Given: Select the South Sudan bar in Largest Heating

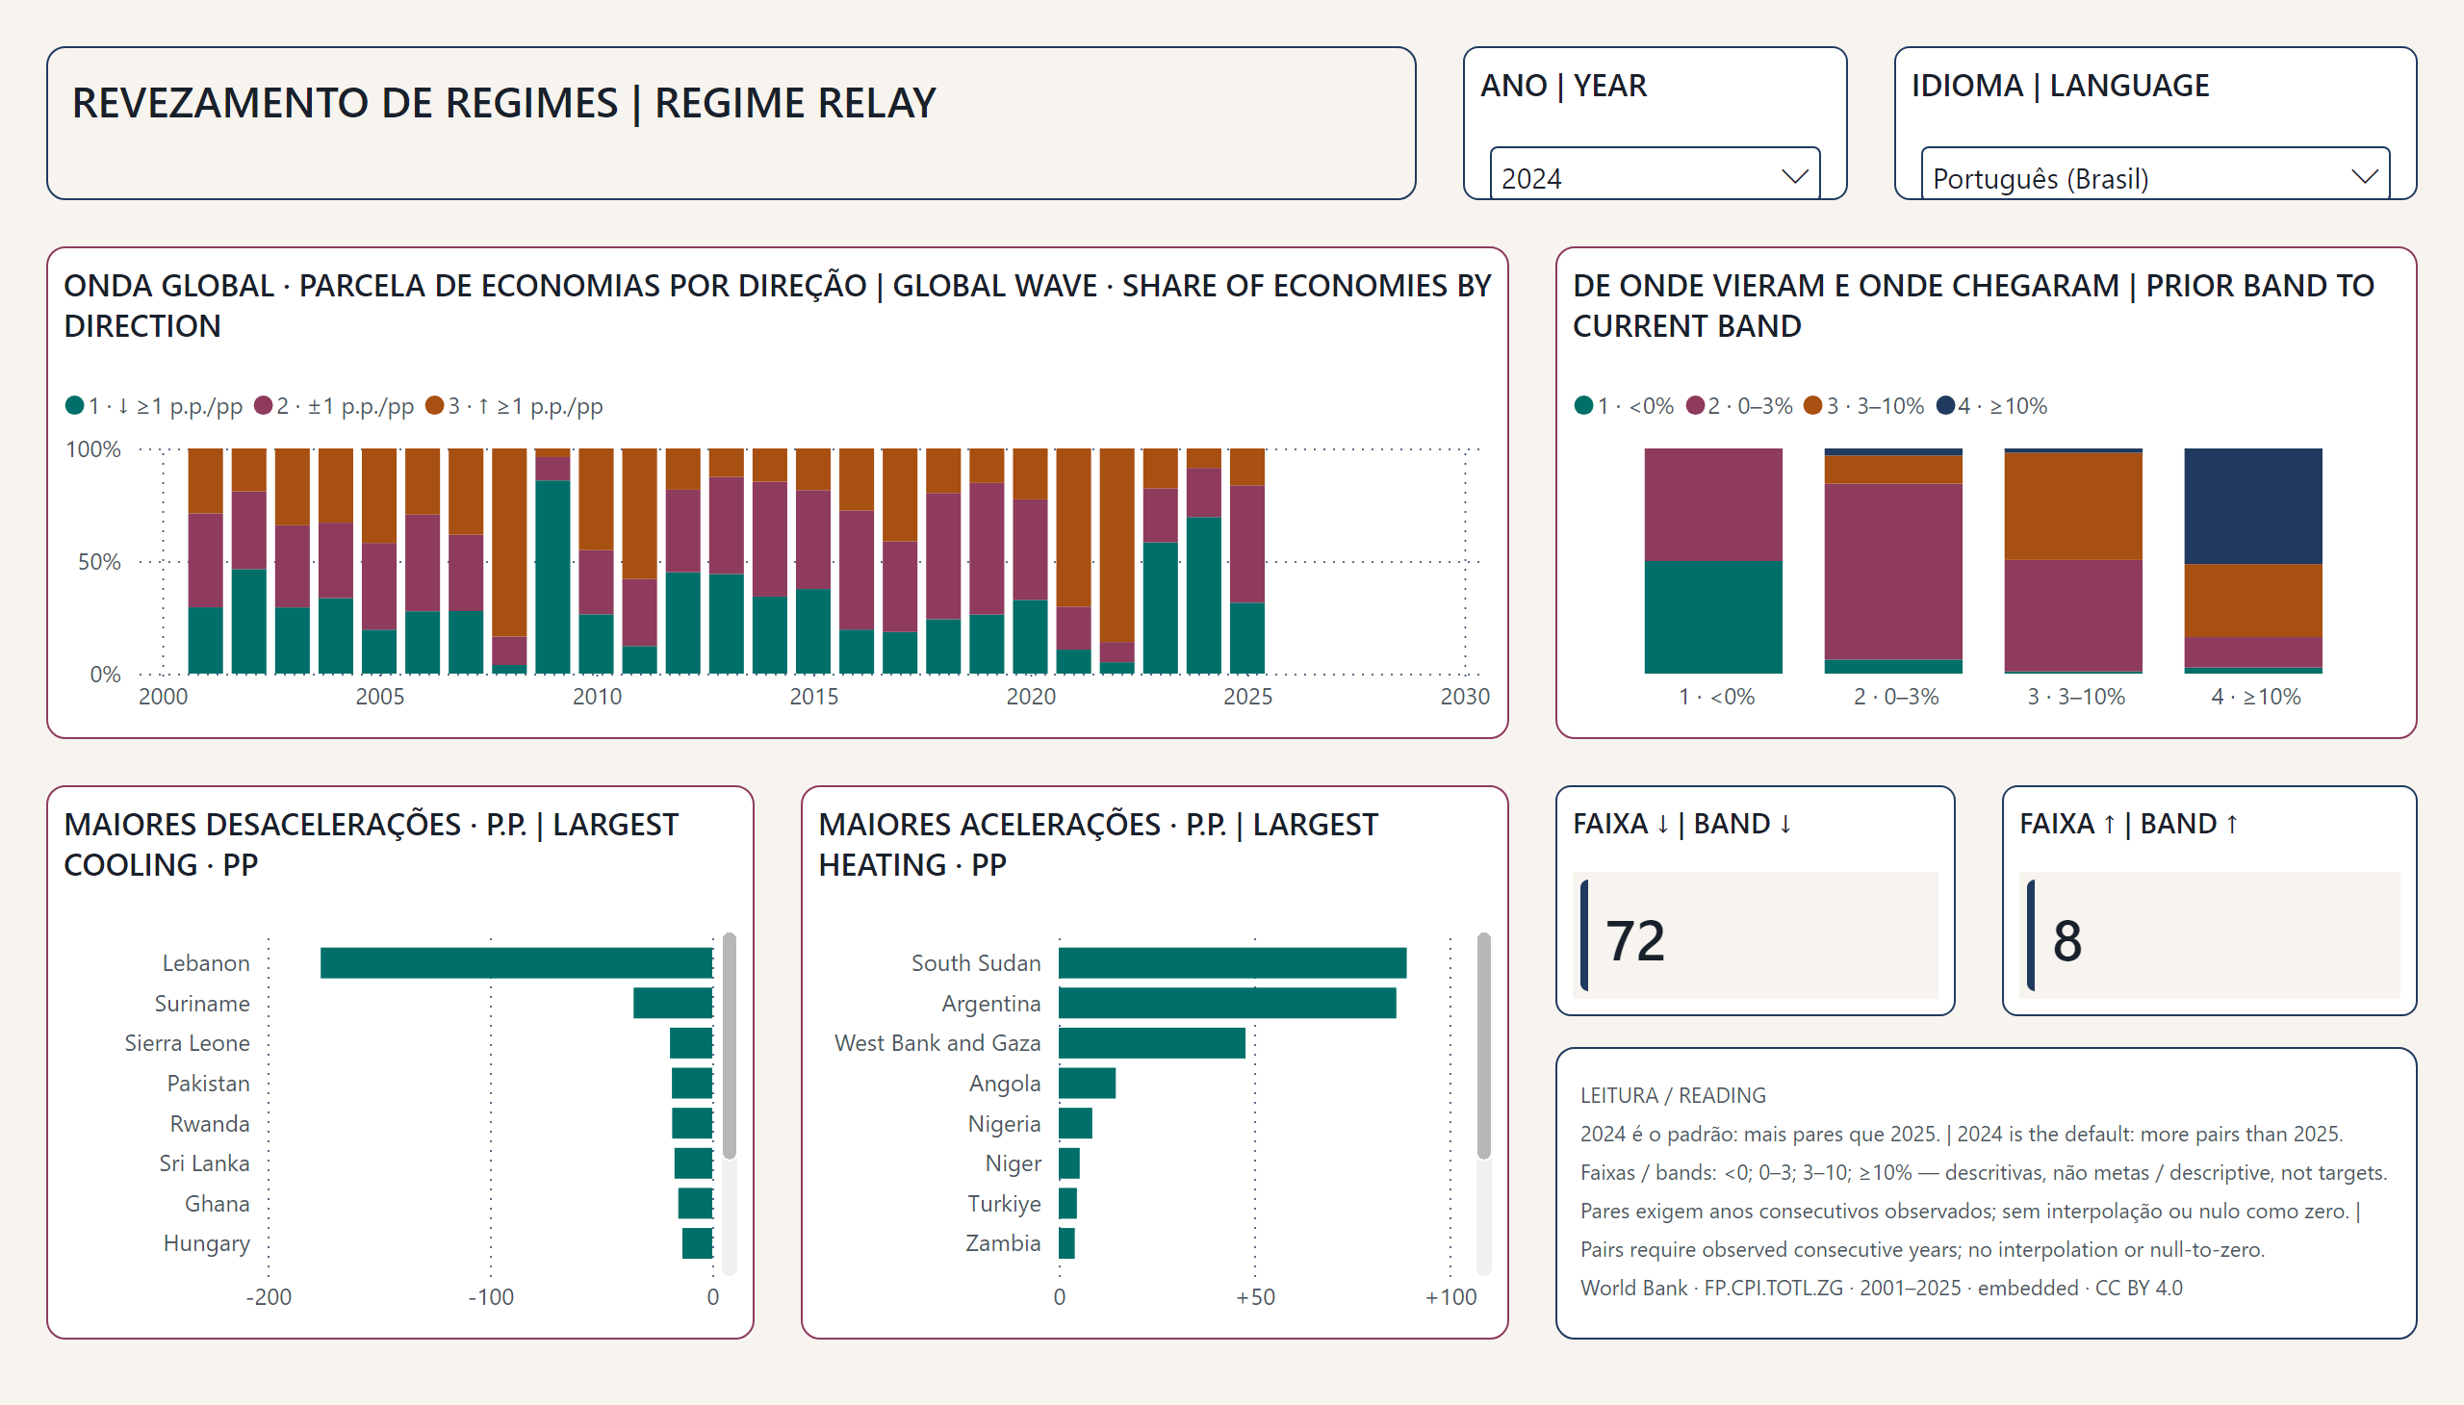Looking at the screenshot, I should [1233, 962].
